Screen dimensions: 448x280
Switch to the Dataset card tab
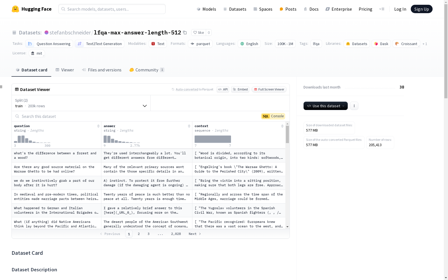[31, 70]
